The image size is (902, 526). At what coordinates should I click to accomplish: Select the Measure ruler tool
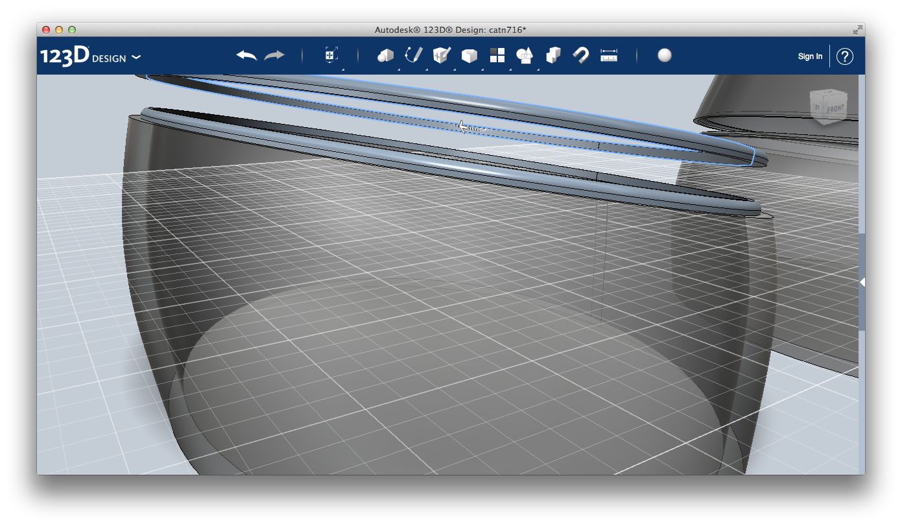click(x=609, y=56)
